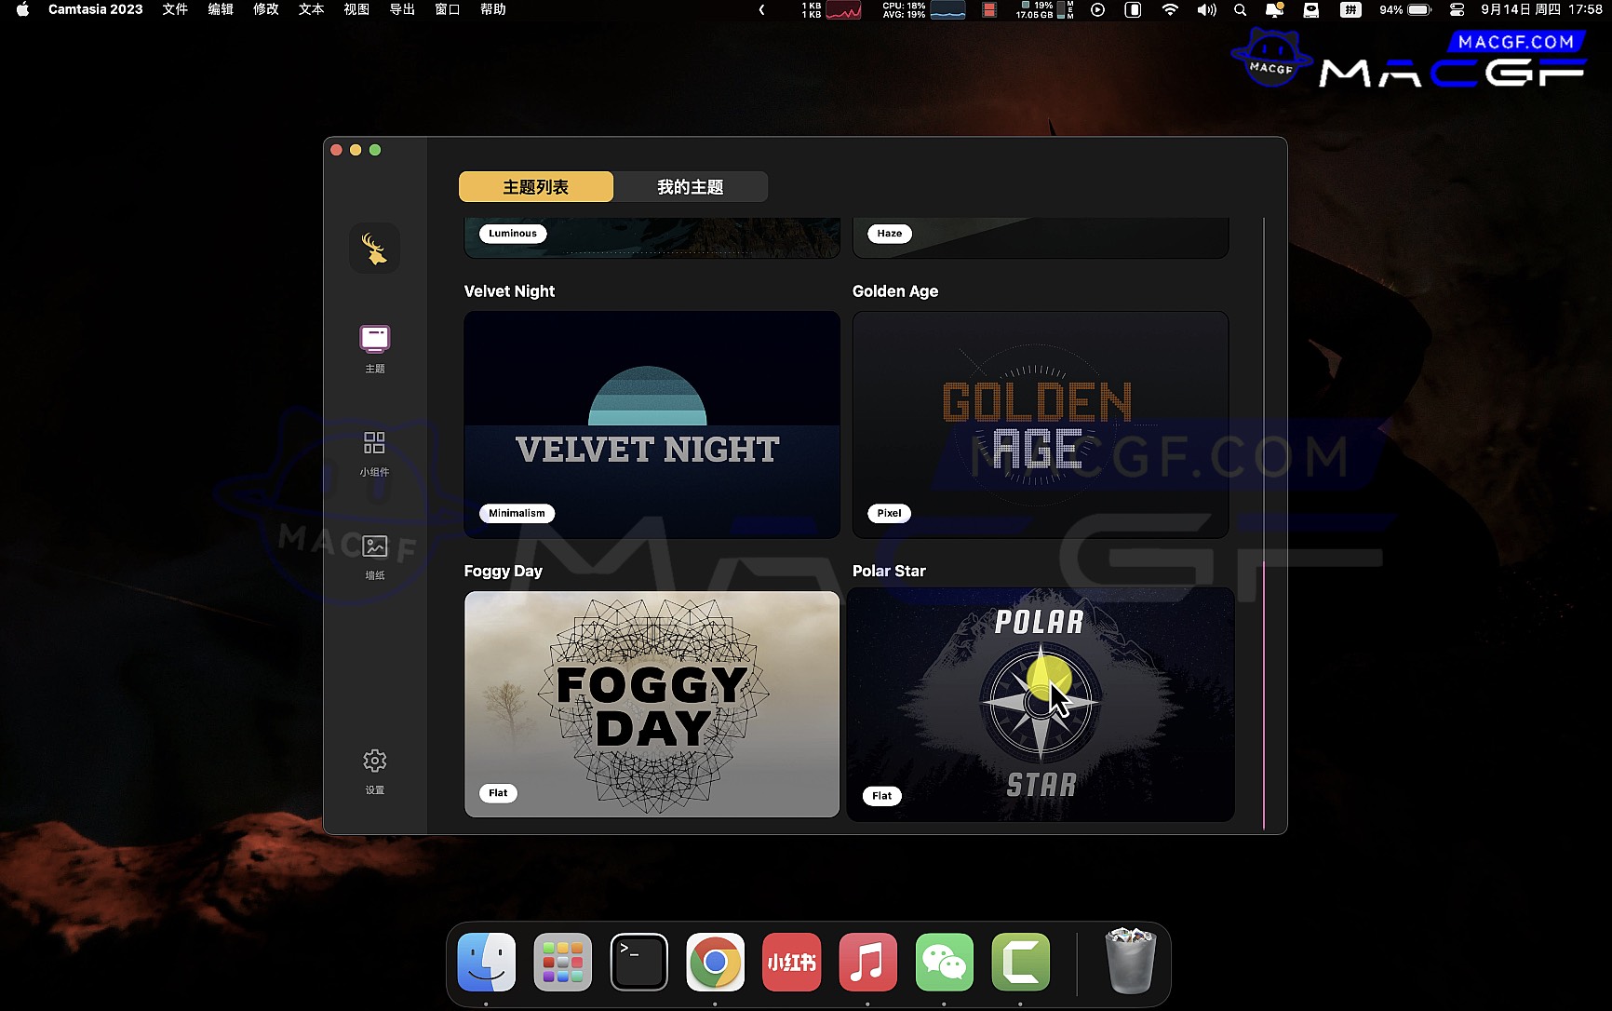Select the 主题列表 tab
This screenshot has width=1612, height=1011.
[535, 187]
